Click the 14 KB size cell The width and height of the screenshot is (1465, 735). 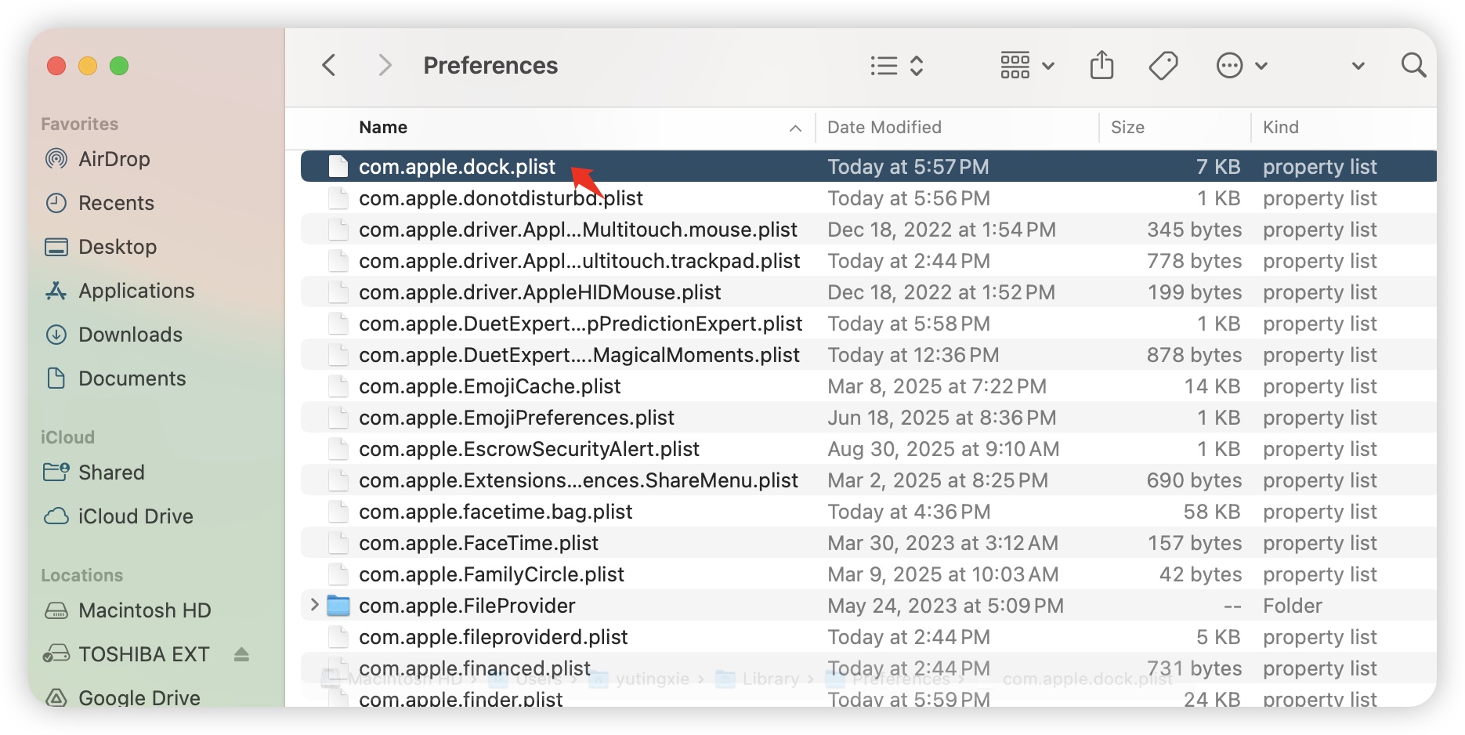click(x=1212, y=386)
